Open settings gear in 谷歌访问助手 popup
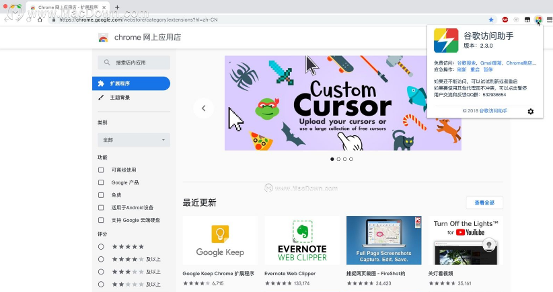553x292 pixels. pyautogui.click(x=530, y=112)
